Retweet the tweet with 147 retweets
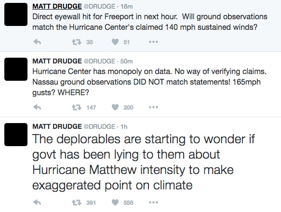The image size is (281, 212). [77, 107]
